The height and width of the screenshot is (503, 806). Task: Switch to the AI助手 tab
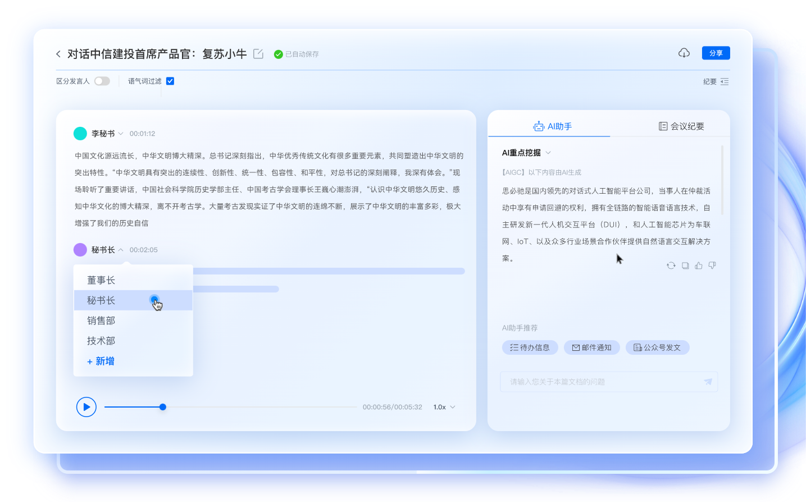tap(553, 126)
